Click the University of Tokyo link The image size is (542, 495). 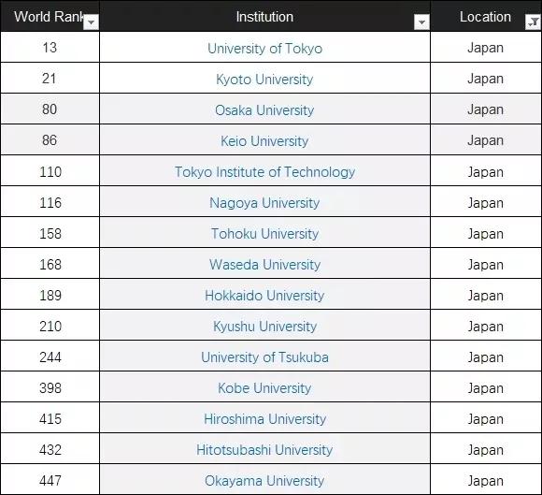point(264,49)
